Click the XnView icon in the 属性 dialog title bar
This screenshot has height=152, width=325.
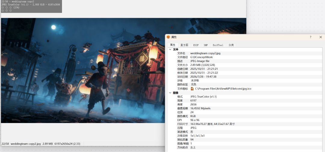coord(168,37)
